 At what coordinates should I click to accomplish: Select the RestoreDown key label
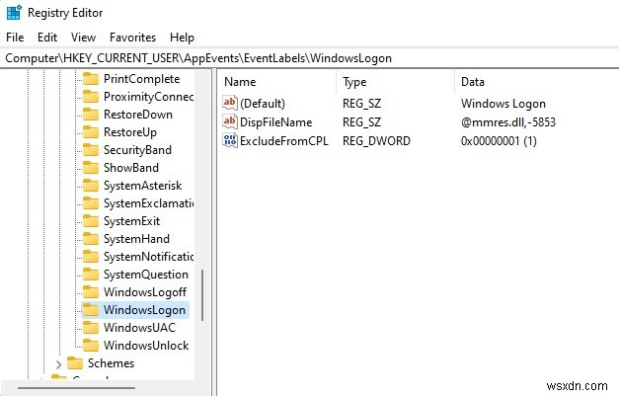138,115
